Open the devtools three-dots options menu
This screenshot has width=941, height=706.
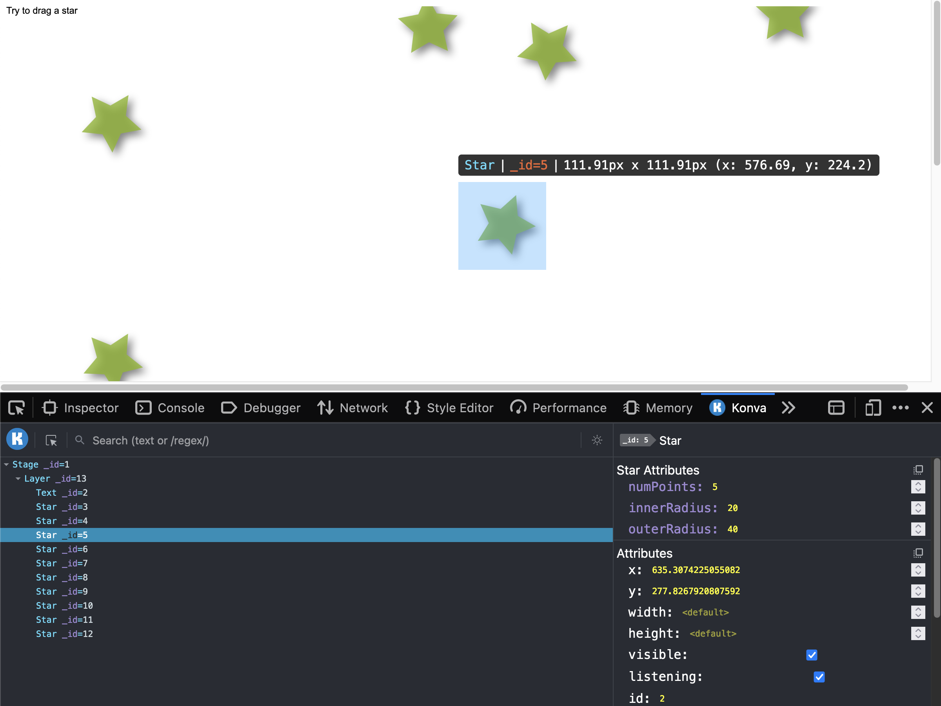pos(900,408)
